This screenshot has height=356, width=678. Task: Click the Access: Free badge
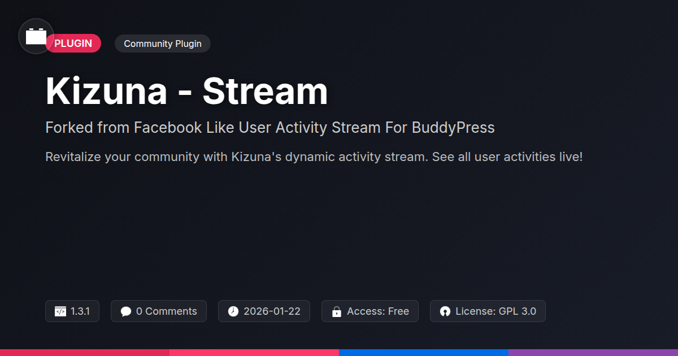[370, 311]
